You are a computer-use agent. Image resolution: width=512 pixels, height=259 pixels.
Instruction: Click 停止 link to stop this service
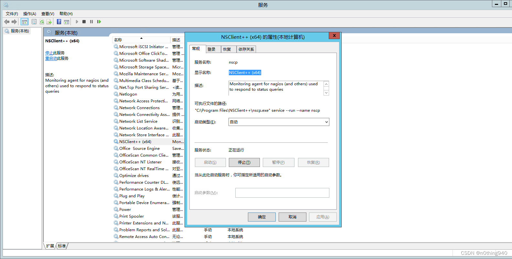[49, 53]
